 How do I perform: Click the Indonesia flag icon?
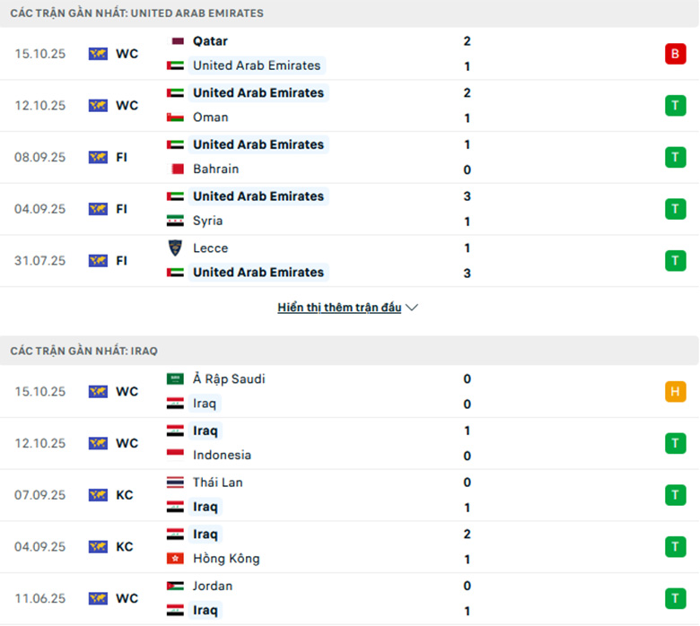176,456
